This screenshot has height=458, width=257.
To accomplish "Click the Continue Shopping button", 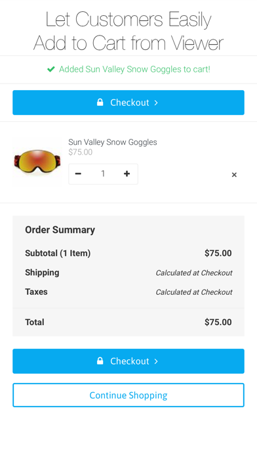I will (128, 395).
